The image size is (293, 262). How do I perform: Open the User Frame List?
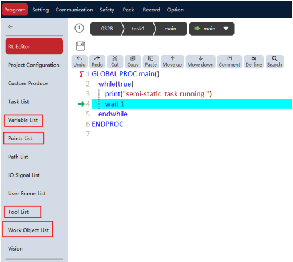[27, 194]
